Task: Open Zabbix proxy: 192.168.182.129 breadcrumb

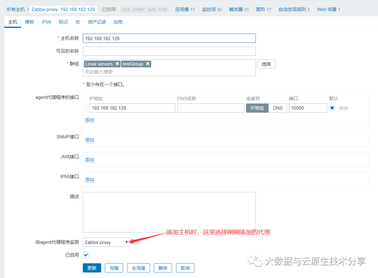Action: click(63, 9)
